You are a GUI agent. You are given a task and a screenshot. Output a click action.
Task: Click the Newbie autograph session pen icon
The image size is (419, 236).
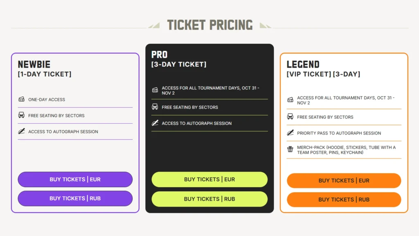pyautogui.click(x=22, y=132)
